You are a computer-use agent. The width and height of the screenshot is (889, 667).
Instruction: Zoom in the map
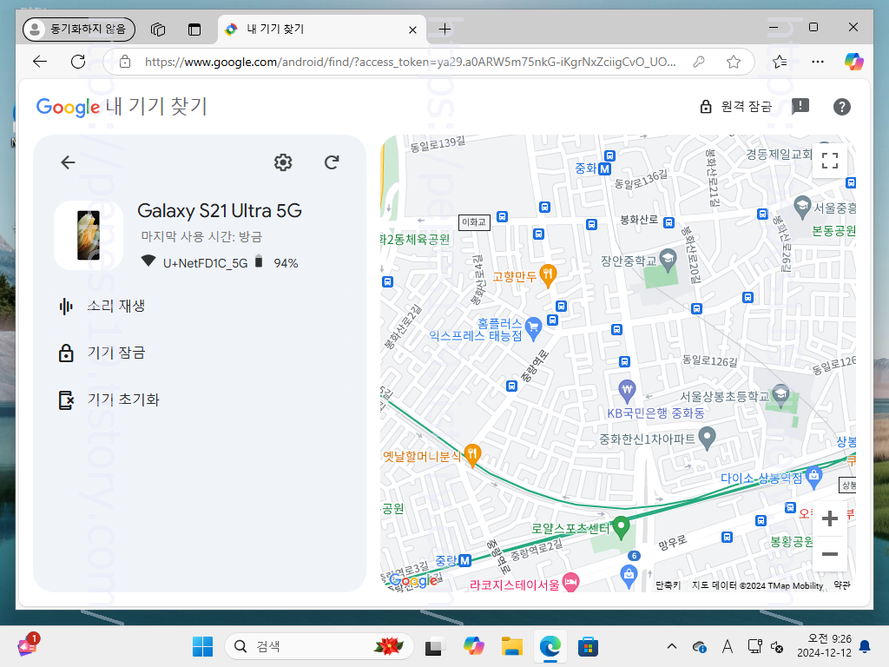click(829, 518)
